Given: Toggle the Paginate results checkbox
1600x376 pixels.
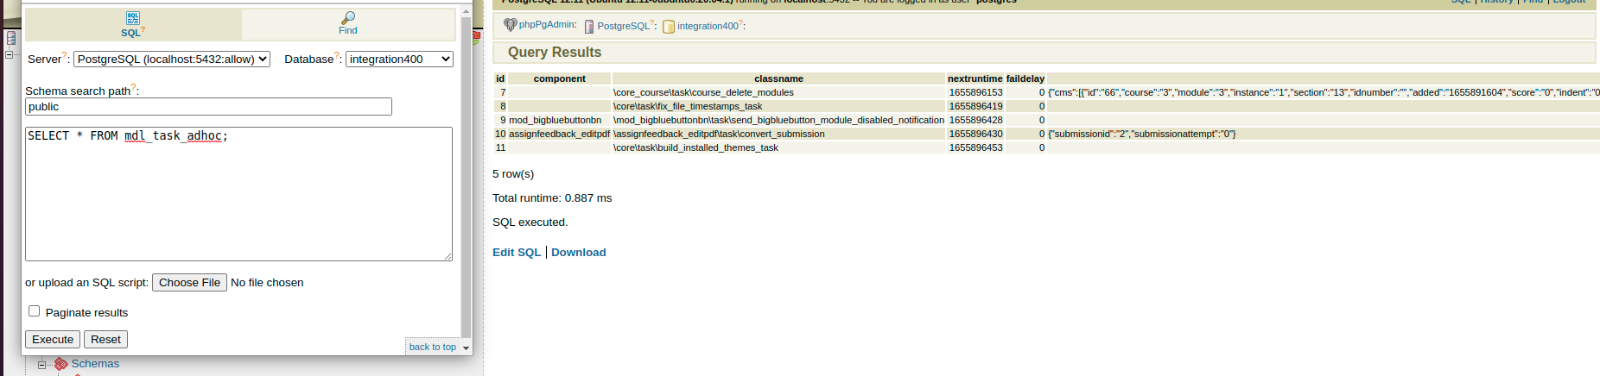Looking at the screenshot, I should pyautogui.click(x=35, y=311).
